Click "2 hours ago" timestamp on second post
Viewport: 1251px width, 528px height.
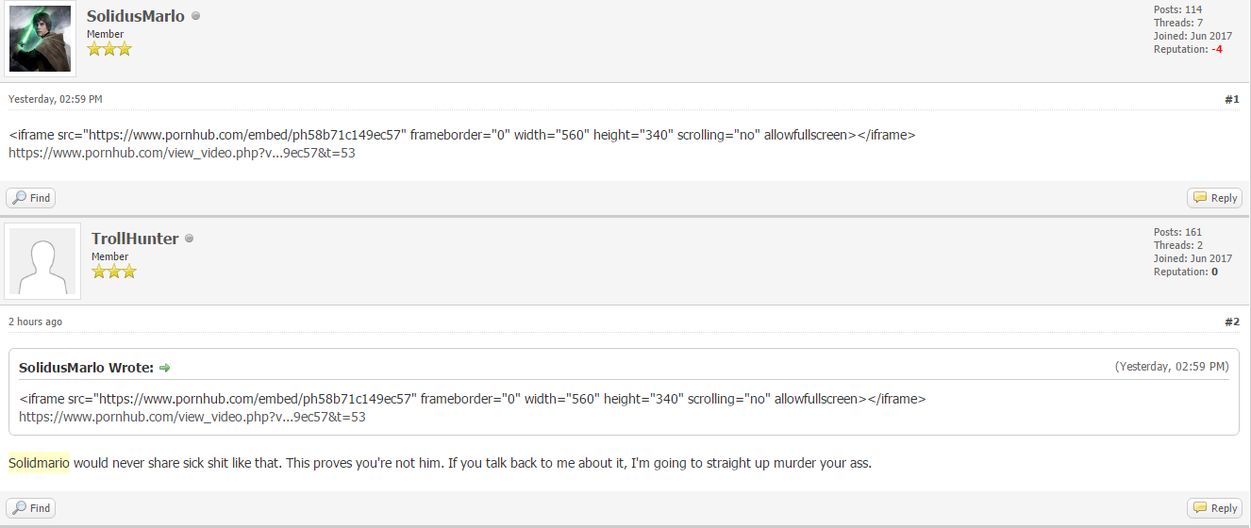tap(36, 322)
